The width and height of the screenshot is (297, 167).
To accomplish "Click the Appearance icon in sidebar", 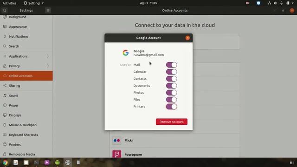I will 5,27.
